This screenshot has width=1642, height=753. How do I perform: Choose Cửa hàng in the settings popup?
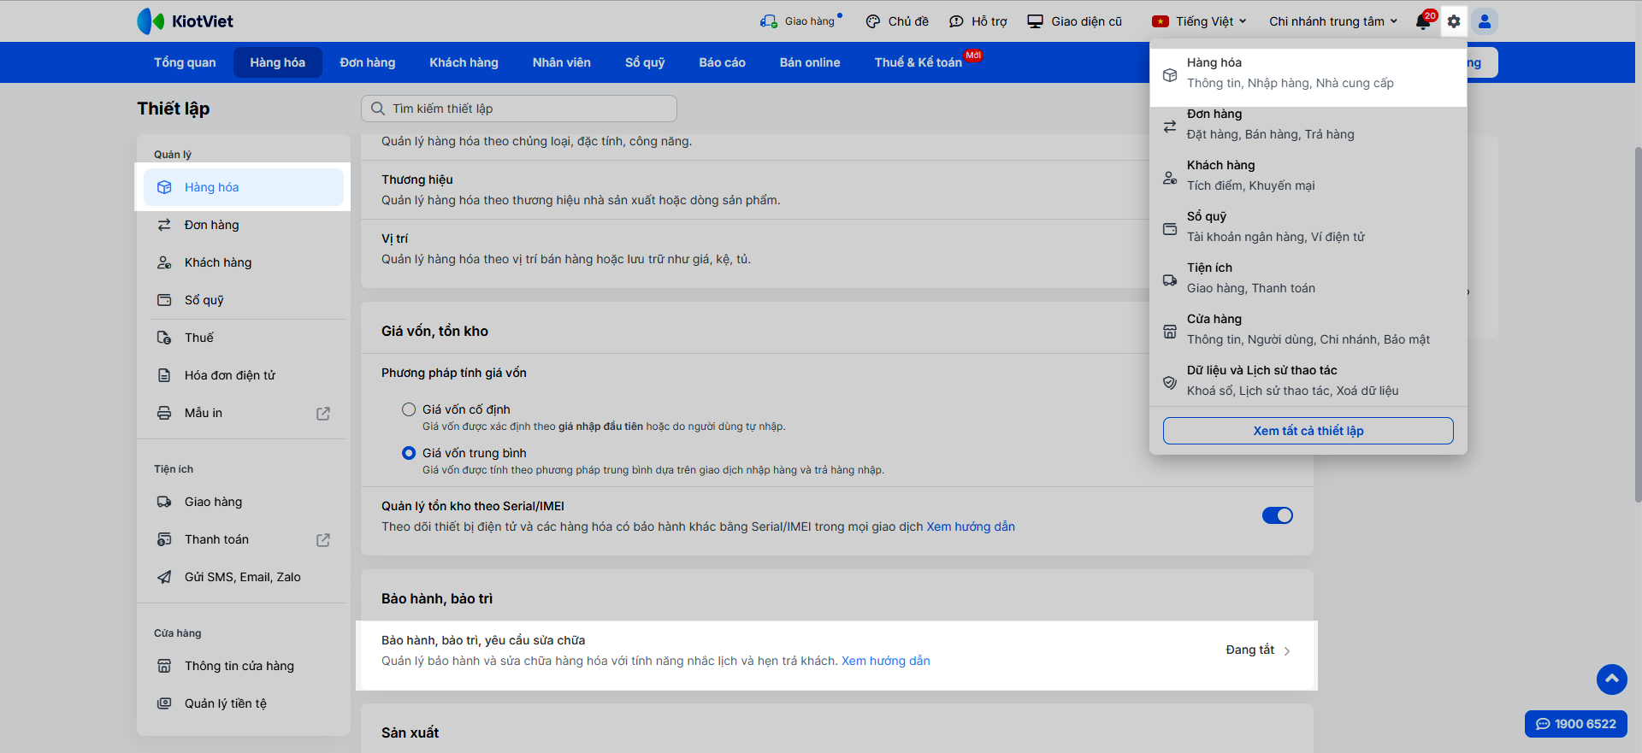pyautogui.click(x=1308, y=330)
